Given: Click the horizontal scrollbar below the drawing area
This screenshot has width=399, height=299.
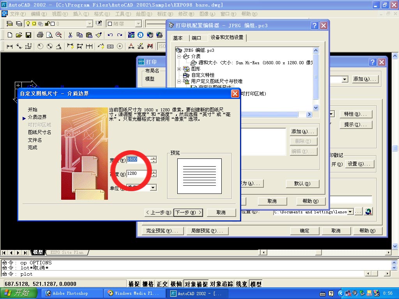Looking at the screenshot, I should pos(325,252).
